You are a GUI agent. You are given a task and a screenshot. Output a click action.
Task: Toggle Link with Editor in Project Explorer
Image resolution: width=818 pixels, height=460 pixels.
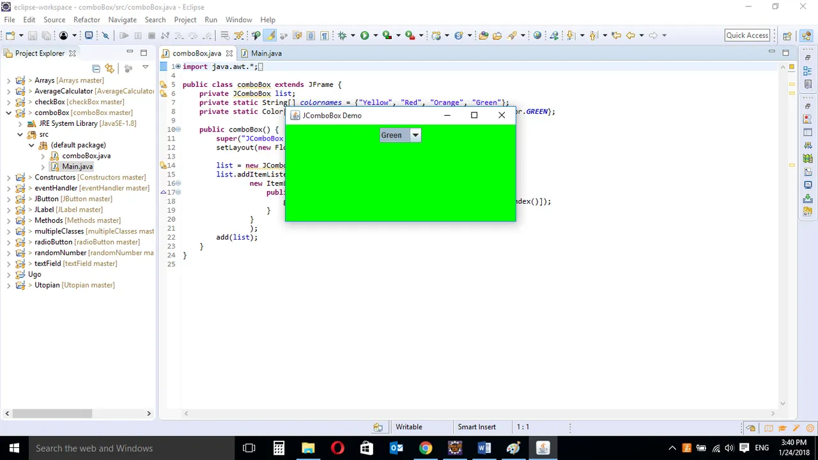pyautogui.click(x=109, y=68)
